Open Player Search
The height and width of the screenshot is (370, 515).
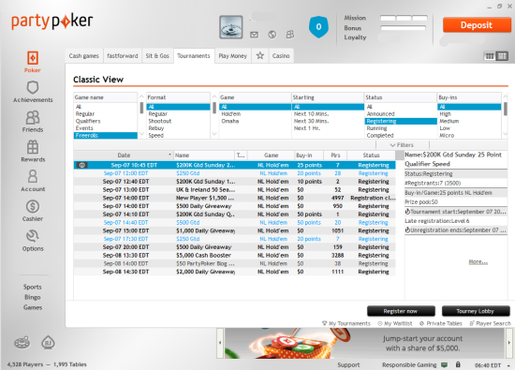[490, 323]
